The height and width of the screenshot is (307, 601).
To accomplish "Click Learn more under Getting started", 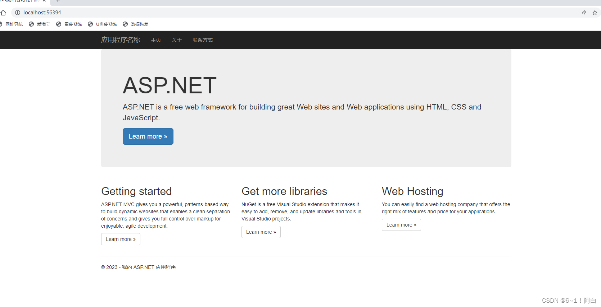I will [x=121, y=239].
